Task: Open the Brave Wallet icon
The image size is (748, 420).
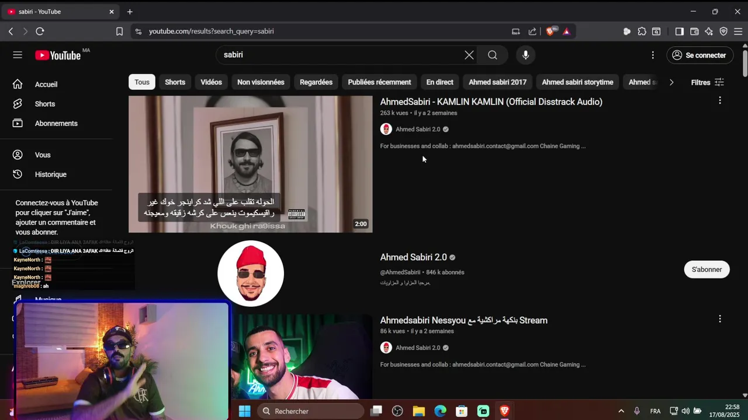Action: pos(694,32)
